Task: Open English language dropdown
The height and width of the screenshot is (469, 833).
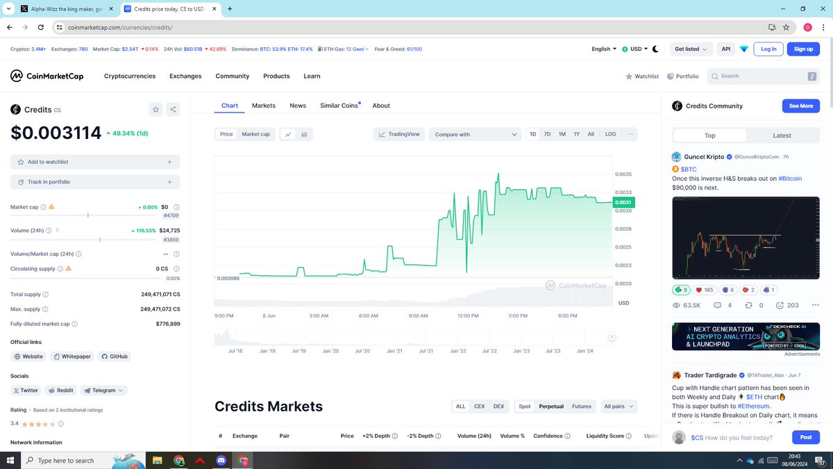Action: click(x=604, y=49)
